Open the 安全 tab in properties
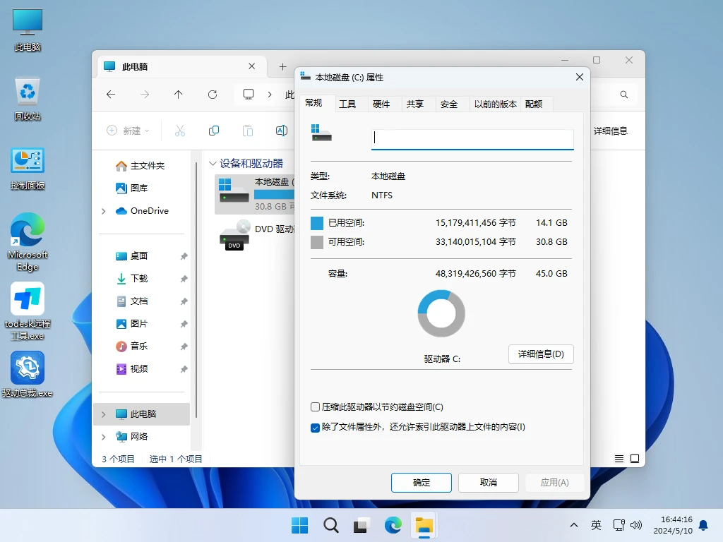The height and width of the screenshot is (542, 723). [449, 104]
